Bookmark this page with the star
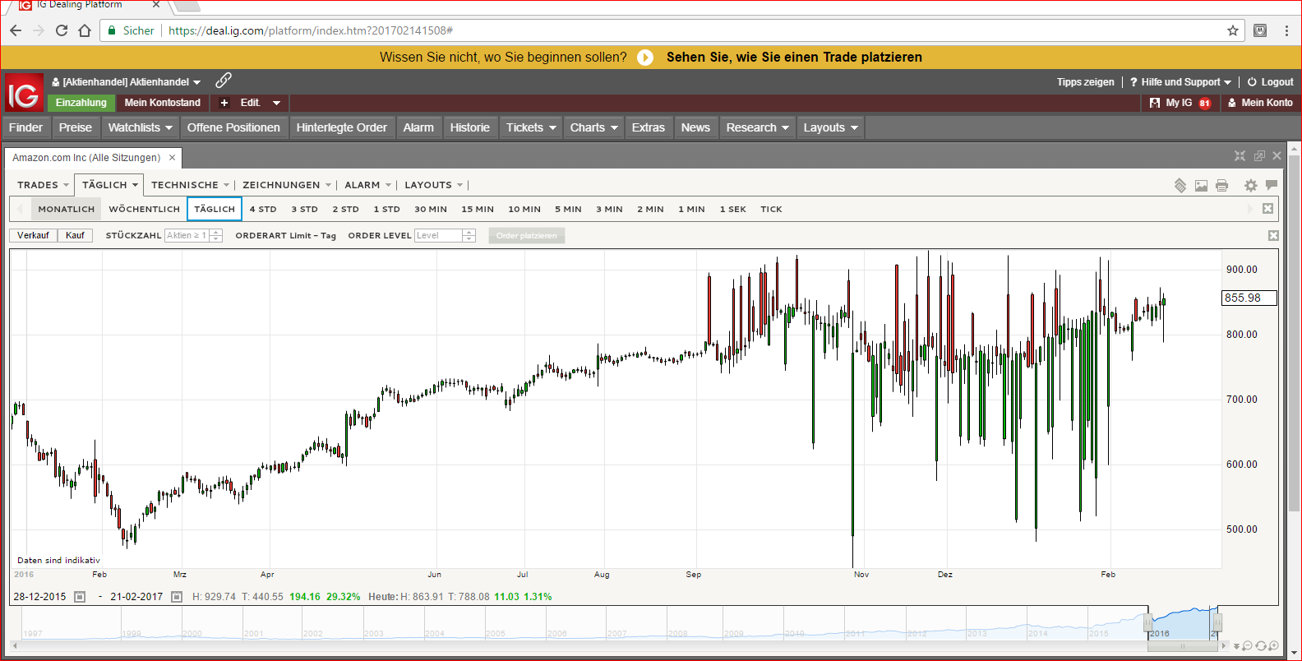 point(1233,30)
